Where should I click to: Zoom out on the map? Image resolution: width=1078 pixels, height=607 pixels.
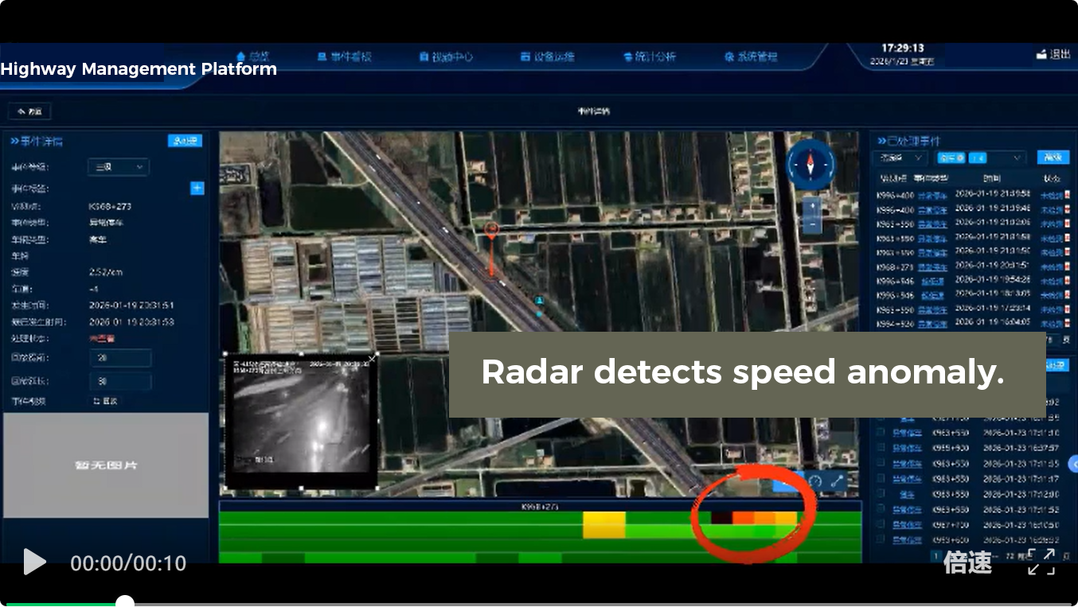pyautogui.click(x=811, y=225)
